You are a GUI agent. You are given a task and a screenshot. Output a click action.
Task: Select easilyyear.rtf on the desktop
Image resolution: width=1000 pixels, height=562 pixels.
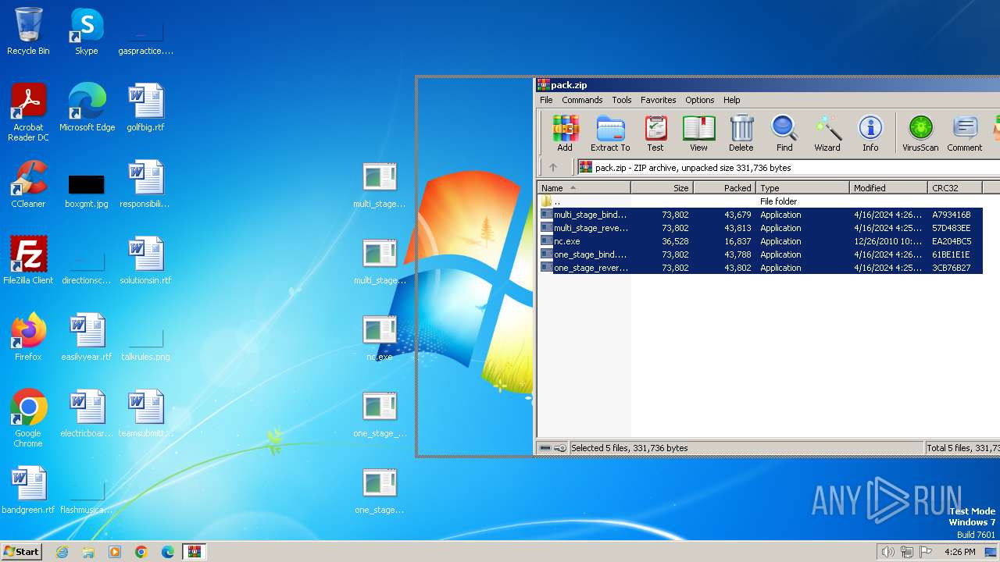[86, 337]
